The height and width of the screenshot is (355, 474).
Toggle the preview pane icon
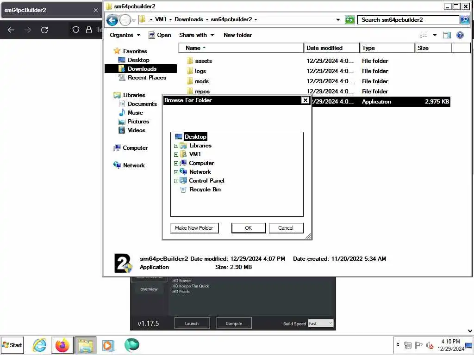[x=447, y=35]
